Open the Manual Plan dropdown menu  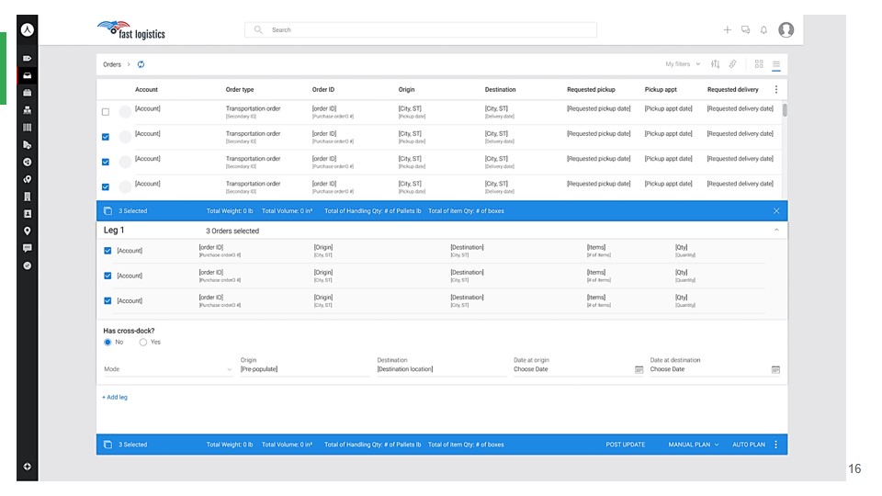click(x=693, y=445)
